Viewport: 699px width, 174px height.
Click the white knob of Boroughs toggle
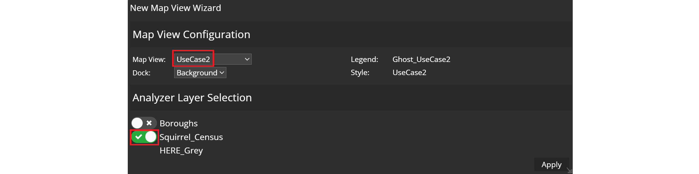point(137,123)
